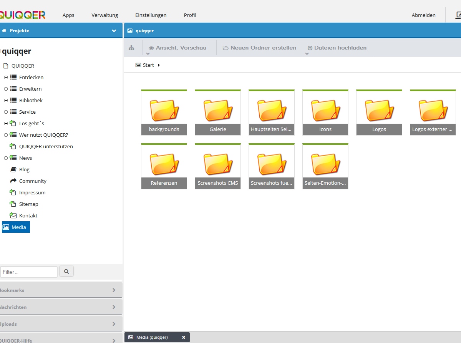Select Kontakt in the site tree

click(28, 215)
